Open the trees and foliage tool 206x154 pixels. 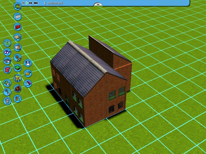point(18,6)
